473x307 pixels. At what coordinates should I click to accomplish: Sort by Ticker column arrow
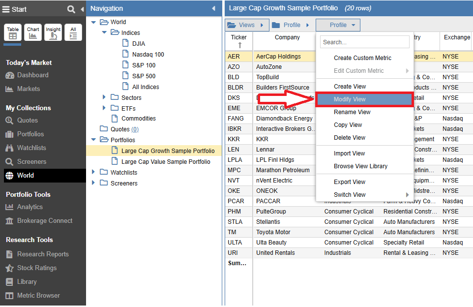240,45
